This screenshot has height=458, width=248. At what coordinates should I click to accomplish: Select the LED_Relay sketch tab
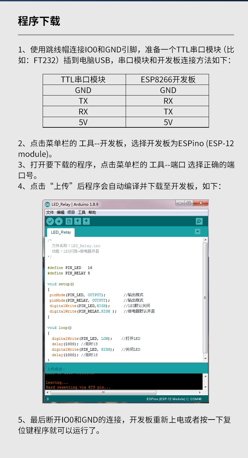click(x=61, y=232)
